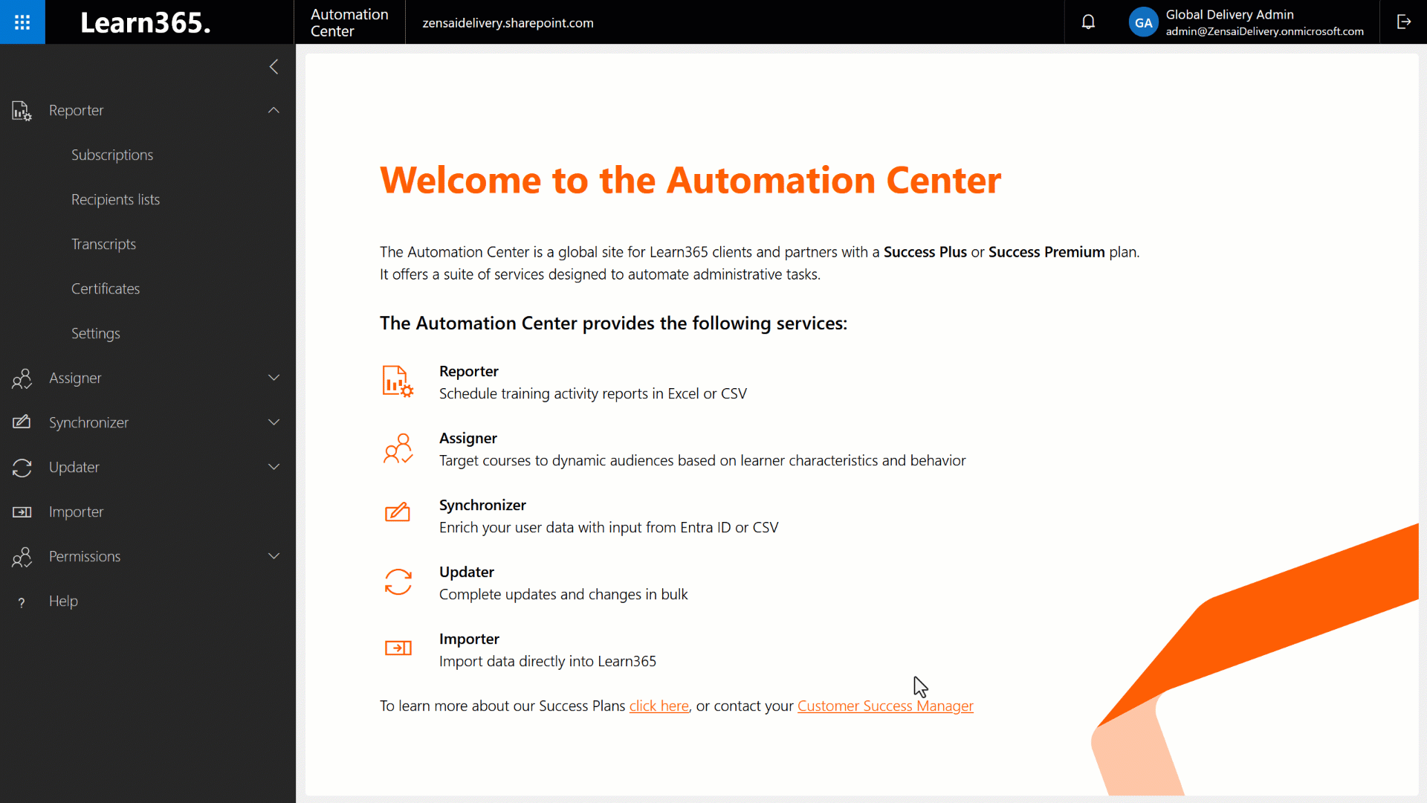
Task: Open the Reporter section icon in sidebar
Action: click(22, 110)
